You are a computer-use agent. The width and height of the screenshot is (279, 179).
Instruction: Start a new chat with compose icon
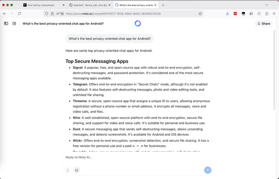pyautogui.click(x=14, y=23)
